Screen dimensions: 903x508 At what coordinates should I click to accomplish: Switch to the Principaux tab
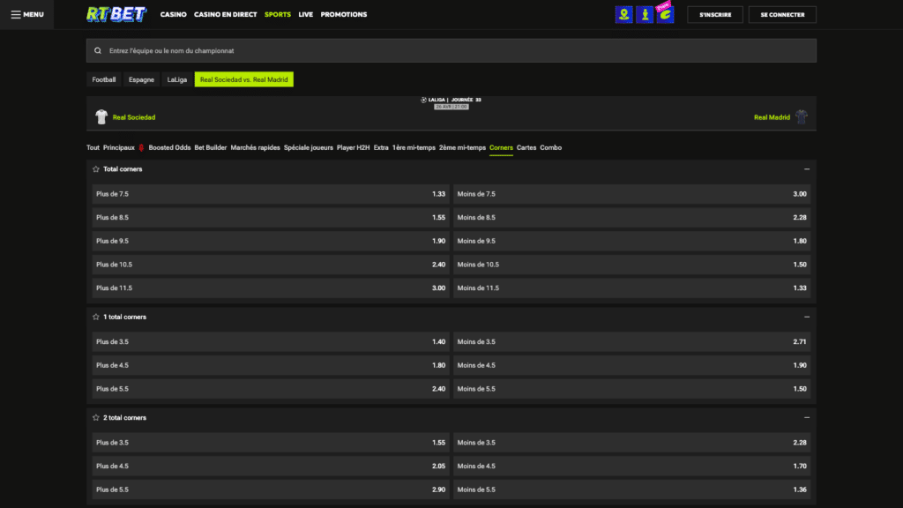(x=119, y=148)
